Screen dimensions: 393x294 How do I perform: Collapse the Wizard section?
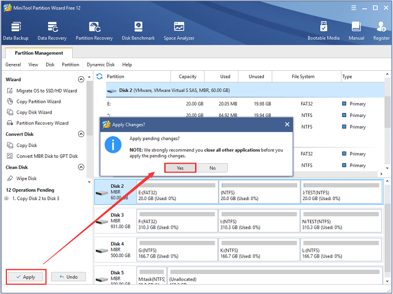click(x=81, y=80)
